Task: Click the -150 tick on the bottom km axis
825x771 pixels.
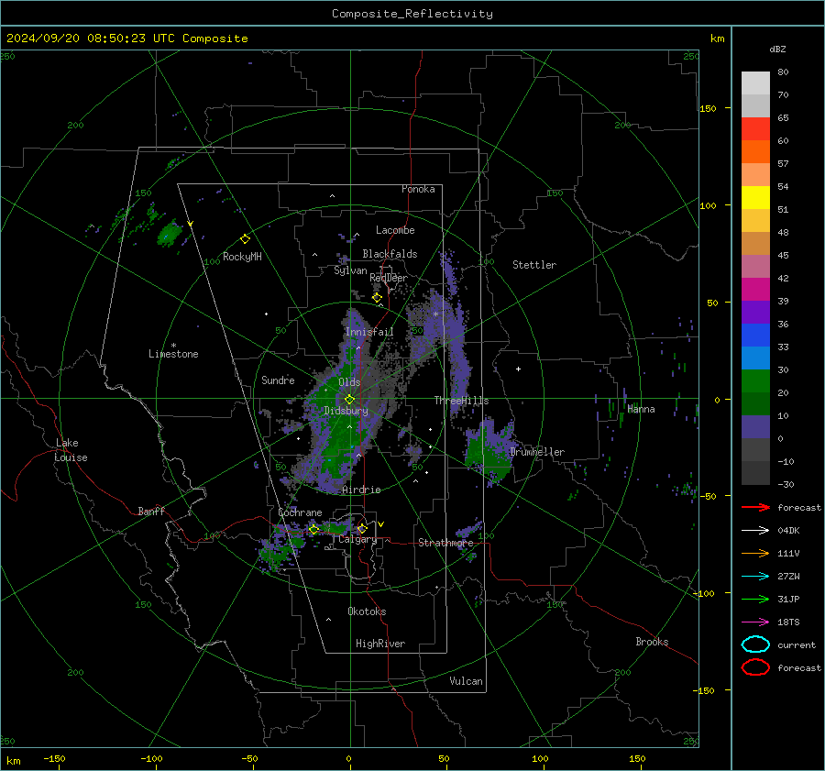Action: click(x=54, y=758)
